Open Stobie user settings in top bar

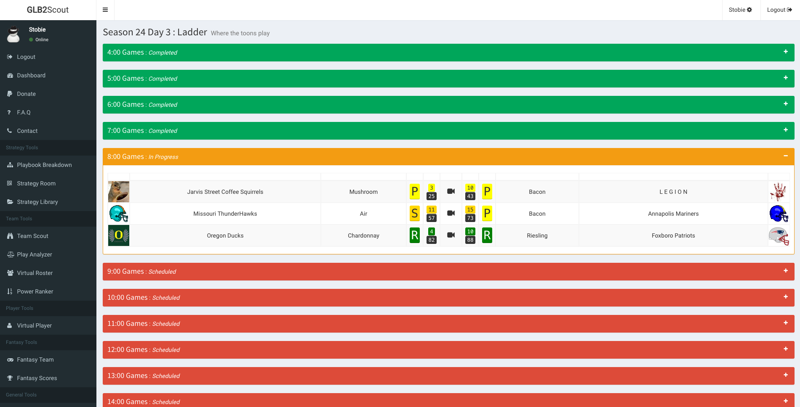[740, 10]
